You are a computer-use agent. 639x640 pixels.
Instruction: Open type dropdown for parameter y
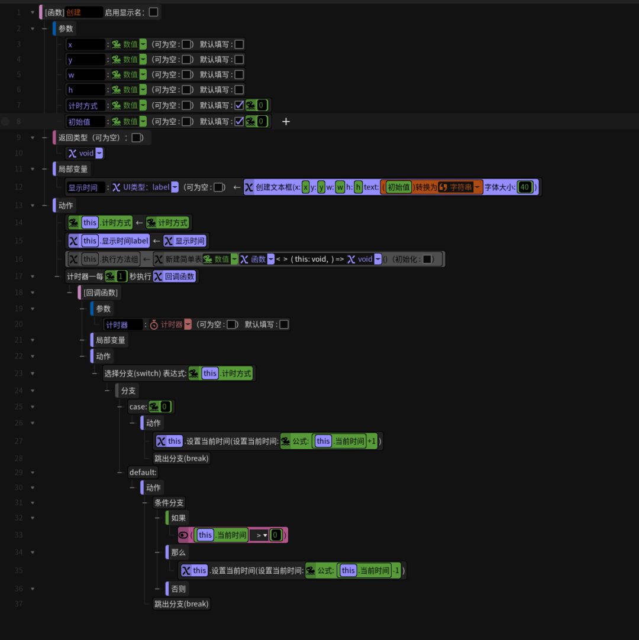143,60
